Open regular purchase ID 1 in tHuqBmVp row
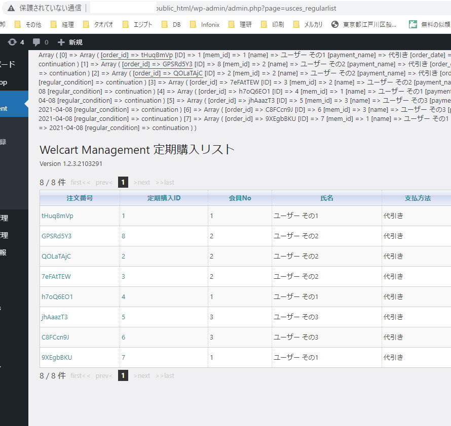This screenshot has height=426, width=451. (124, 216)
